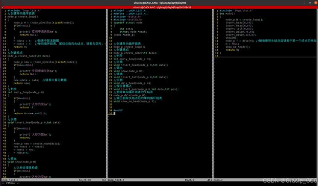Click 'void insert_pos(node_p H,int data,int pos);' declaration

[x=146, y=89]
